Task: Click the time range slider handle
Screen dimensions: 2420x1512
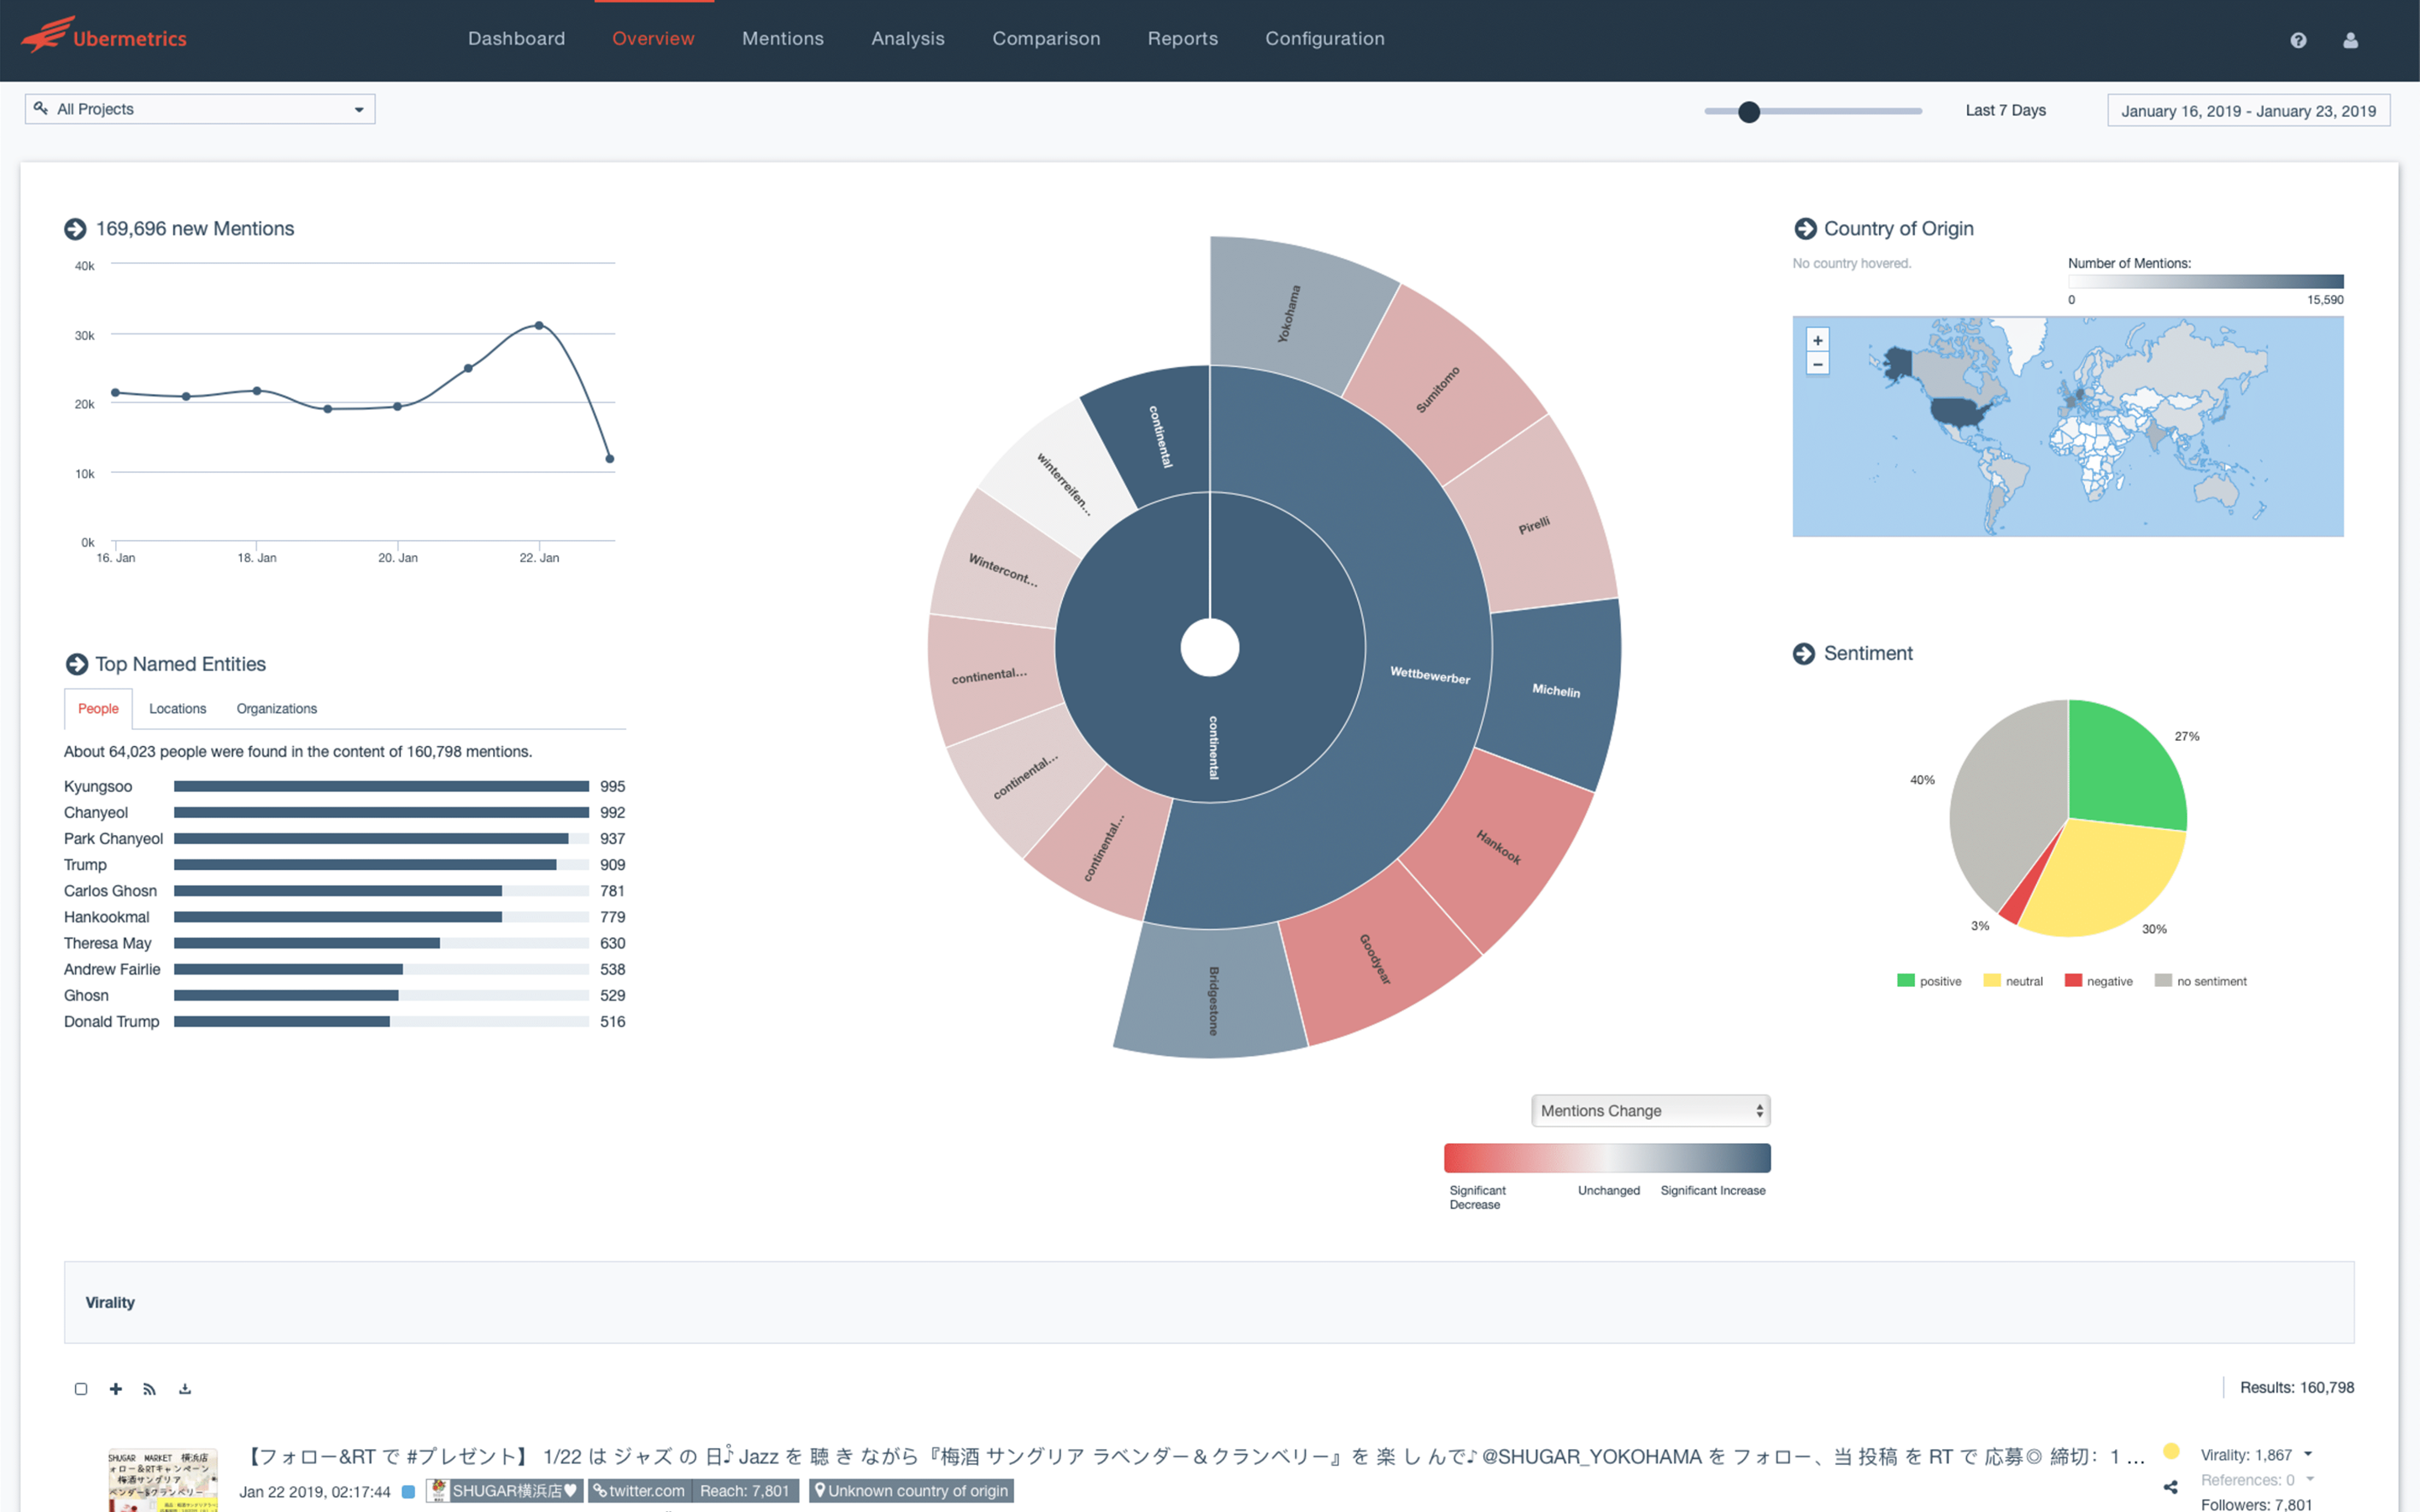Action: [1749, 111]
